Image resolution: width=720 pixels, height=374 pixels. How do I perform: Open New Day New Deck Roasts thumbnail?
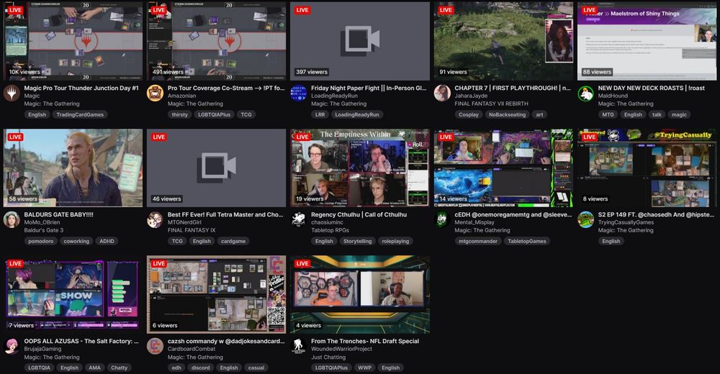click(647, 41)
